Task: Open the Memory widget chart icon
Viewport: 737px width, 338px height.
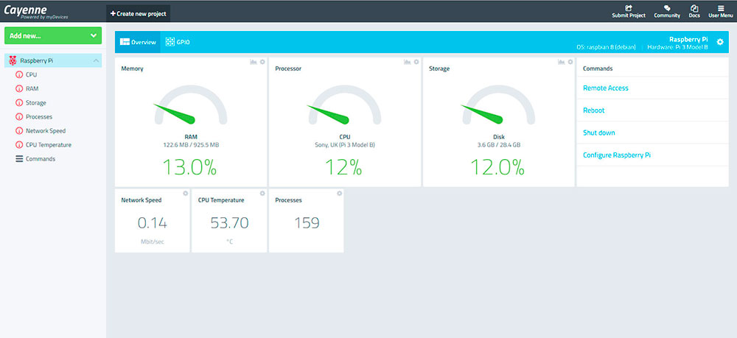Action: [253, 62]
